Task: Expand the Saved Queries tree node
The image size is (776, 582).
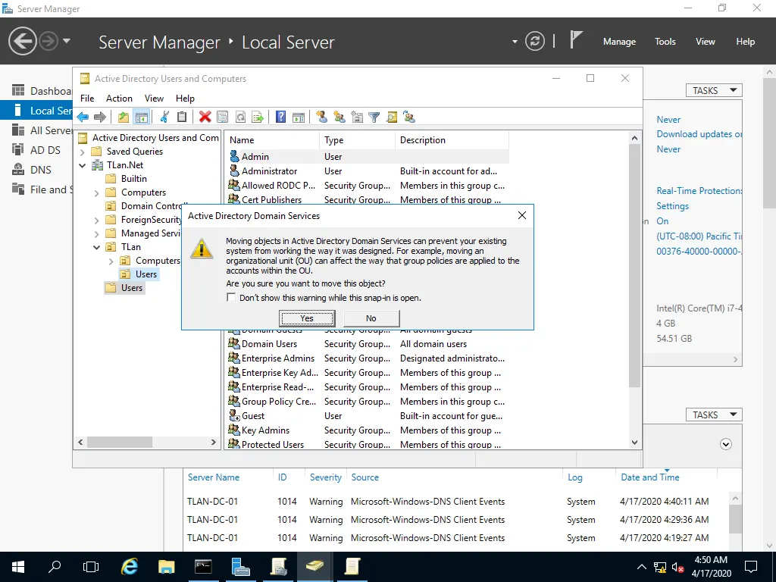Action: (83, 152)
